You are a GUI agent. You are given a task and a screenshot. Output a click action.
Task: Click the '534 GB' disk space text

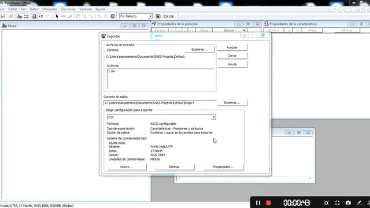tap(168, 17)
